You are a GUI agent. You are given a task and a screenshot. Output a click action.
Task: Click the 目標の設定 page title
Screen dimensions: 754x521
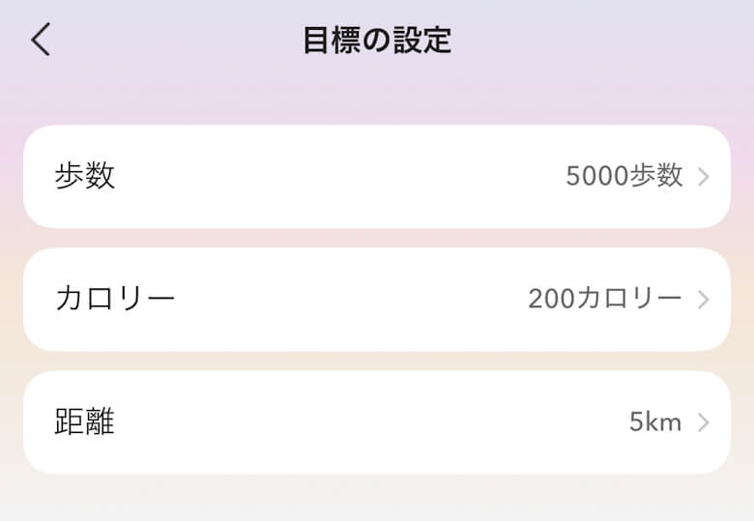(x=376, y=41)
